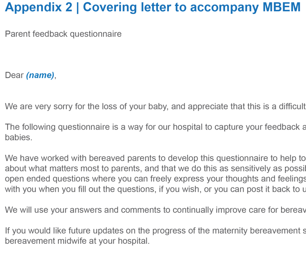Click the line starting 'The following questionnaire'
Screen dimensions: 306x253
(x=155, y=127)
